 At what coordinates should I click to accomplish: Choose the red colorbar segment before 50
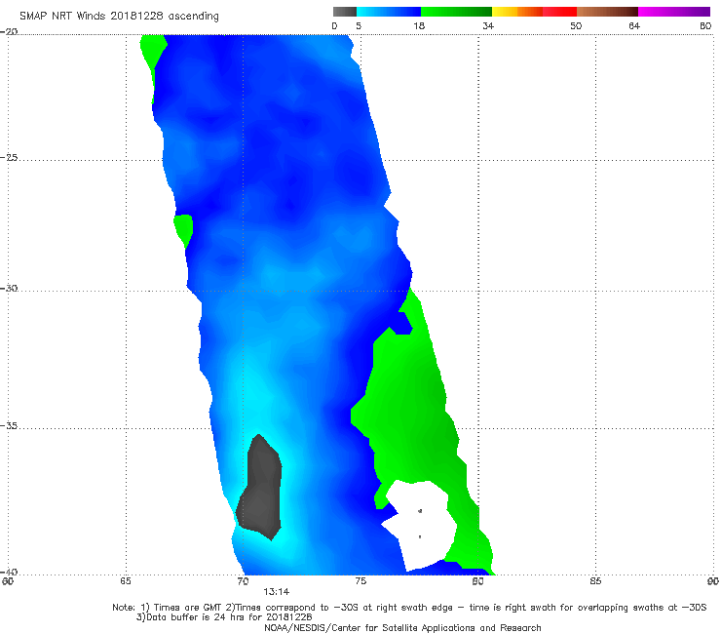pyautogui.click(x=559, y=12)
